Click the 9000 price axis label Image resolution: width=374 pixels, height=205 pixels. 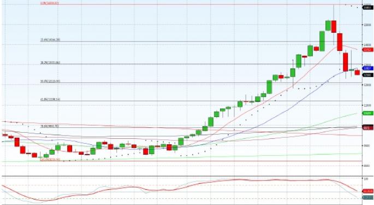(367, 145)
